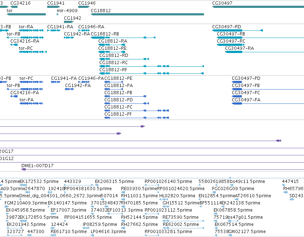Image resolution: width=304 pixels, height=237 pixels.
Task: Click the teal tor gene bar
Action: tap(26, 14)
